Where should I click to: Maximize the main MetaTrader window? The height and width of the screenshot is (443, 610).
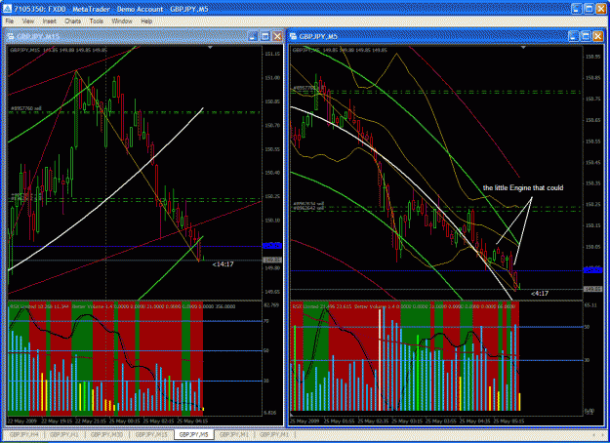pyautogui.click(x=589, y=9)
